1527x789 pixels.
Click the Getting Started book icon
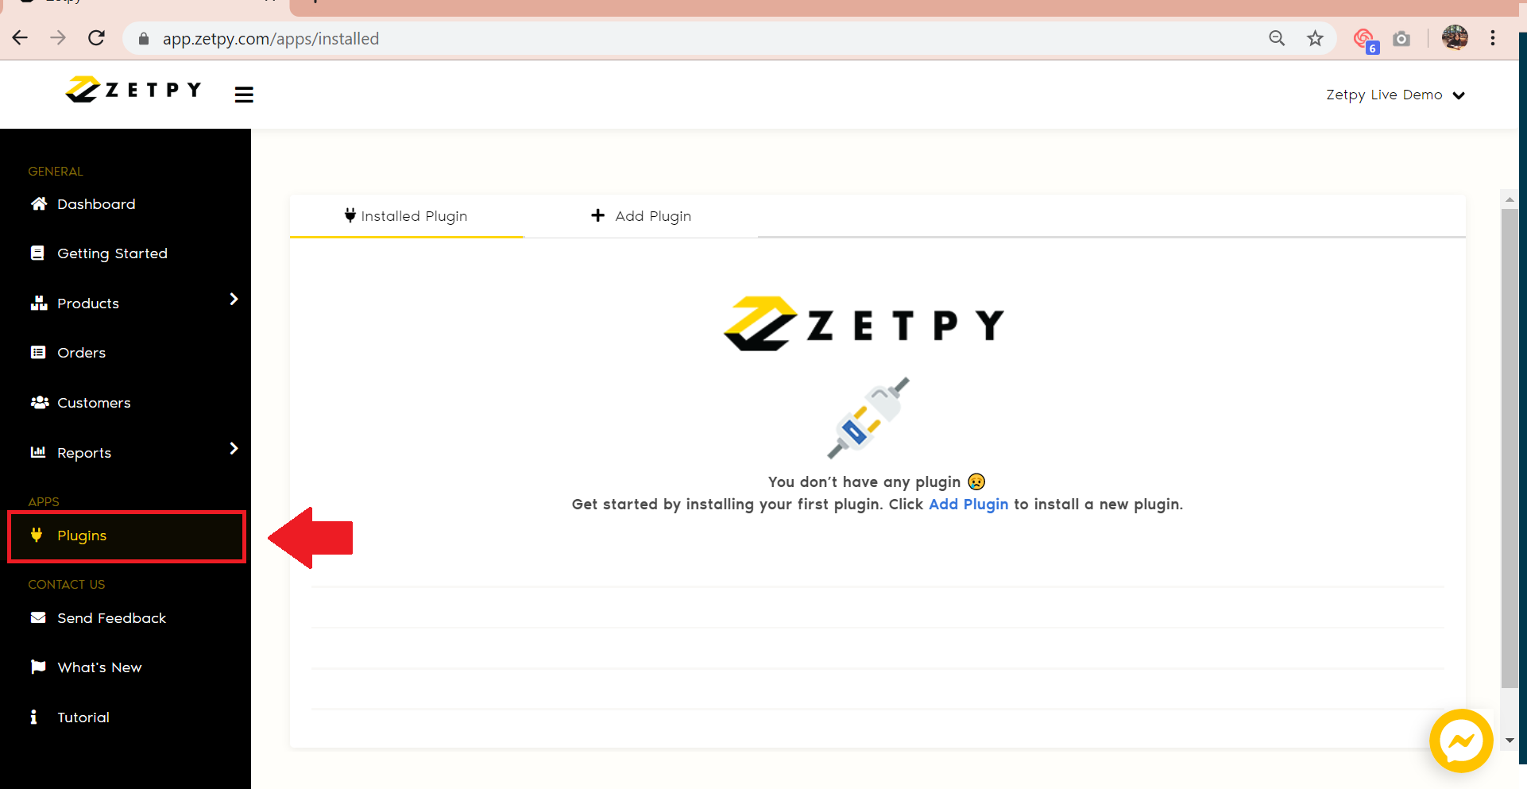click(37, 253)
